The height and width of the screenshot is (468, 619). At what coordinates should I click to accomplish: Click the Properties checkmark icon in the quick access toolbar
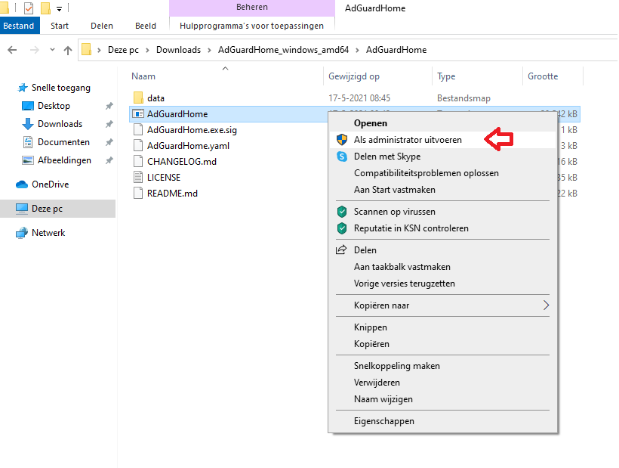point(29,8)
